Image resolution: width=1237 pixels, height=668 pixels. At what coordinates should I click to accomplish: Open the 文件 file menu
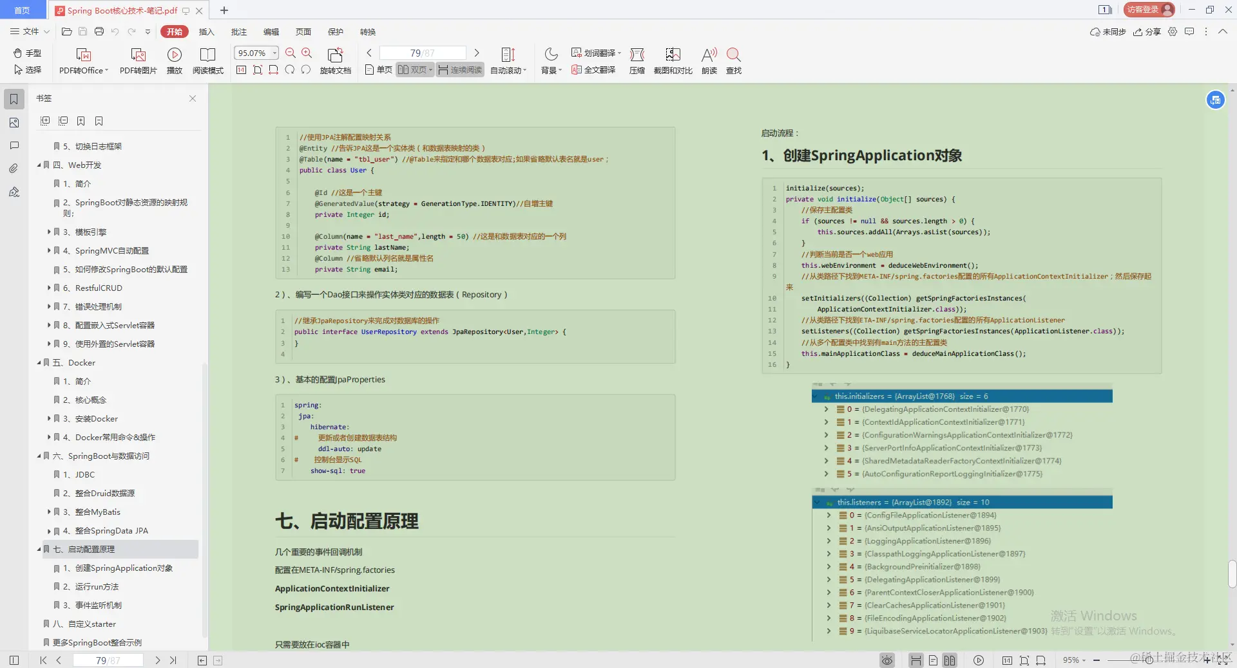(x=29, y=32)
